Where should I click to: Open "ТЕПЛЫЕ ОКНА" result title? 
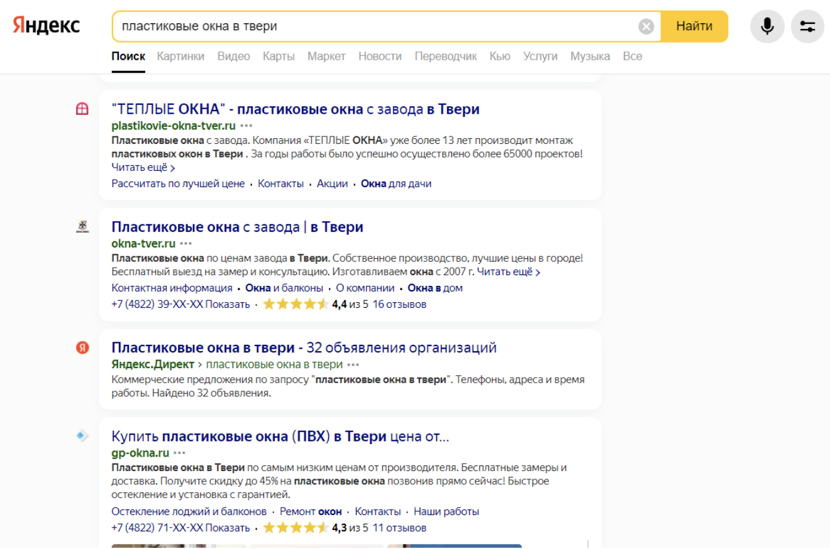(x=296, y=109)
